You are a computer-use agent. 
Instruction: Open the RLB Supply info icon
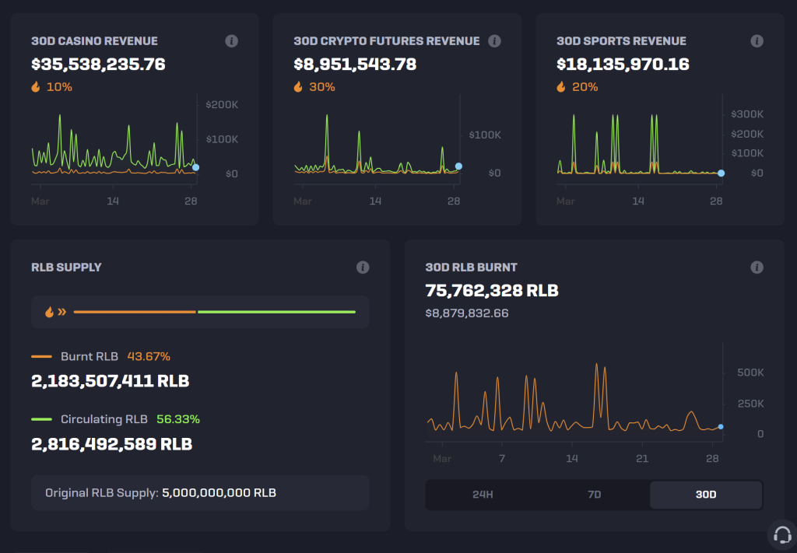[x=363, y=268]
